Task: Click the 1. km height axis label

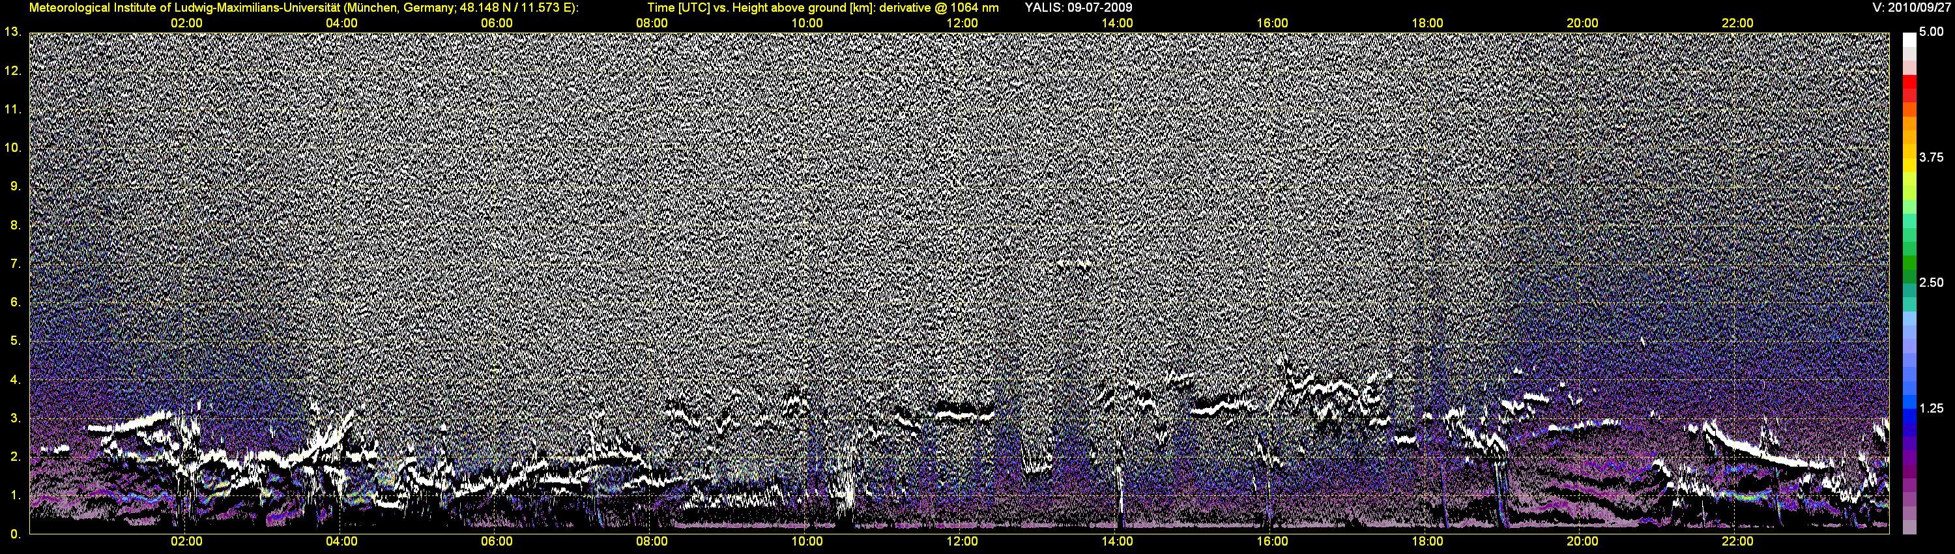Action: click(x=15, y=495)
